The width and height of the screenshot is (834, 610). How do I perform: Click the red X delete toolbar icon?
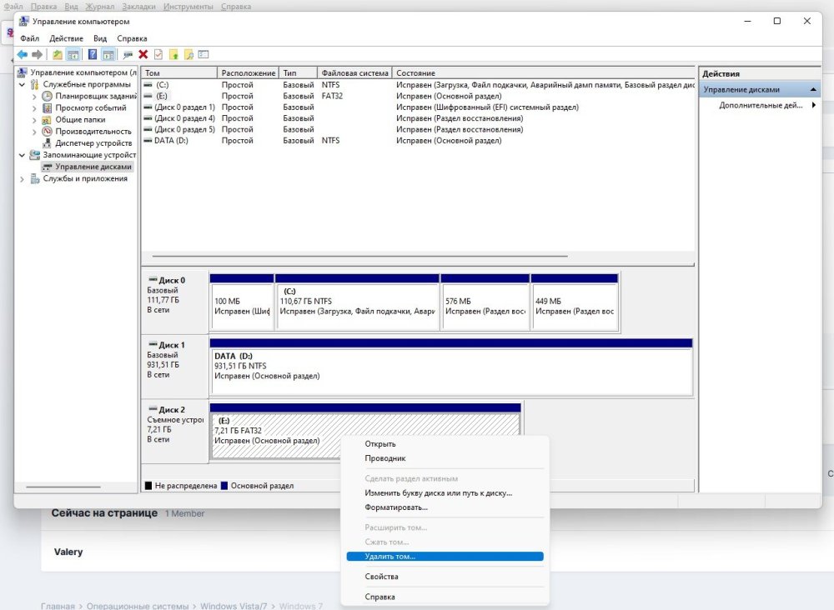pos(143,55)
